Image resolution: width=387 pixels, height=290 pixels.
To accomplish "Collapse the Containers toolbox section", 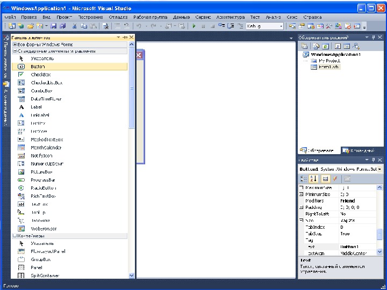I will pos(15,236).
